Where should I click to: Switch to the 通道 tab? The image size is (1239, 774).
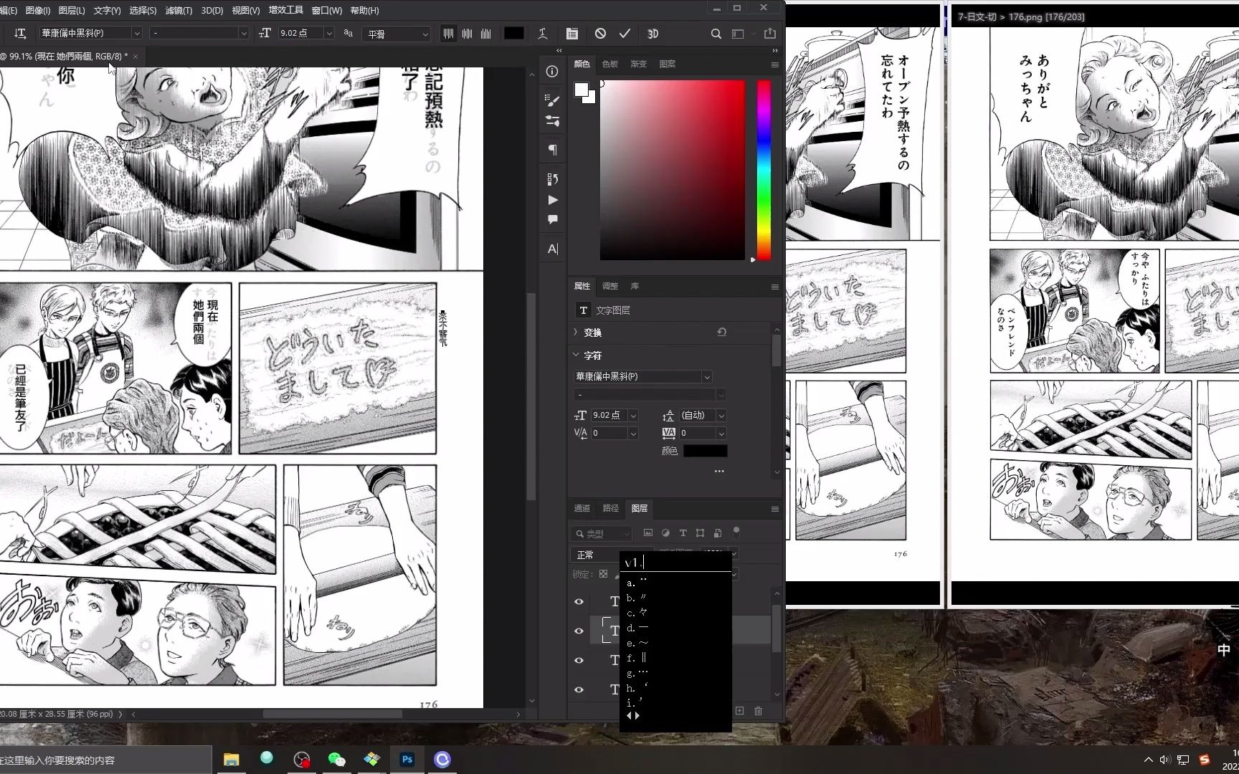coord(582,508)
